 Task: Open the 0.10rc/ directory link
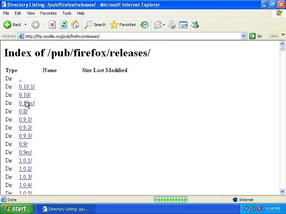coord(27,103)
